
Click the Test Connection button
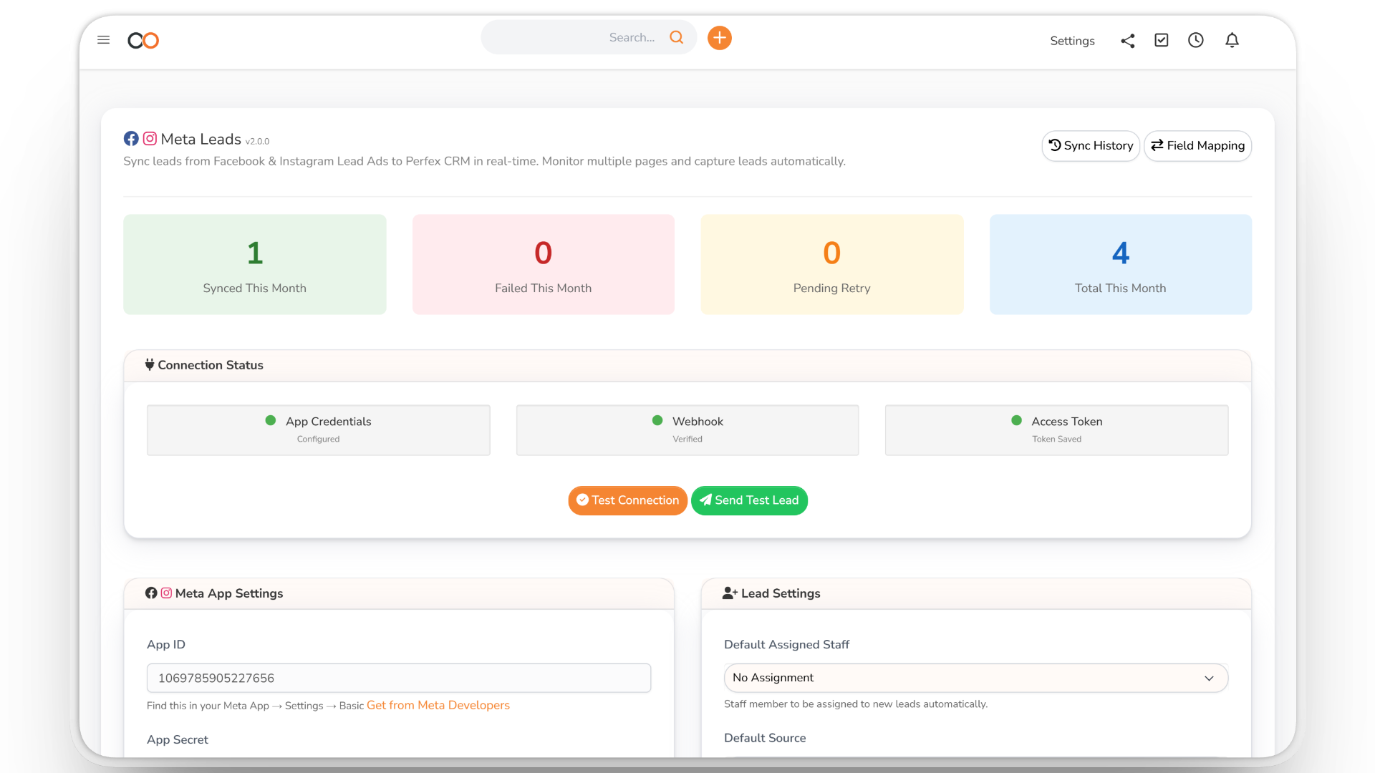pyautogui.click(x=627, y=500)
